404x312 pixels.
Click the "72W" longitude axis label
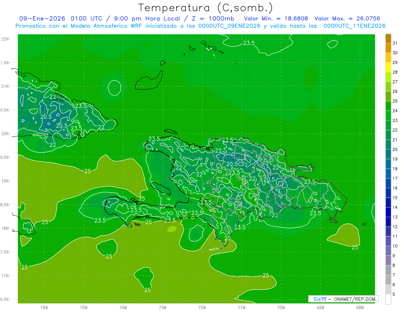coord(202,307)
